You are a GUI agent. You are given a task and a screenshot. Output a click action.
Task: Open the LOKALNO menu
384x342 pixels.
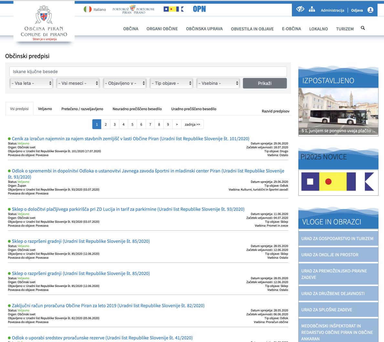coord(318,29)
